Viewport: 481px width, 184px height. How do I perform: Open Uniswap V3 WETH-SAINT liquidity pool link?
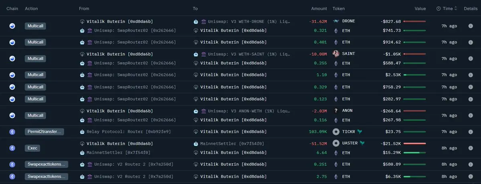click(249, 54)
